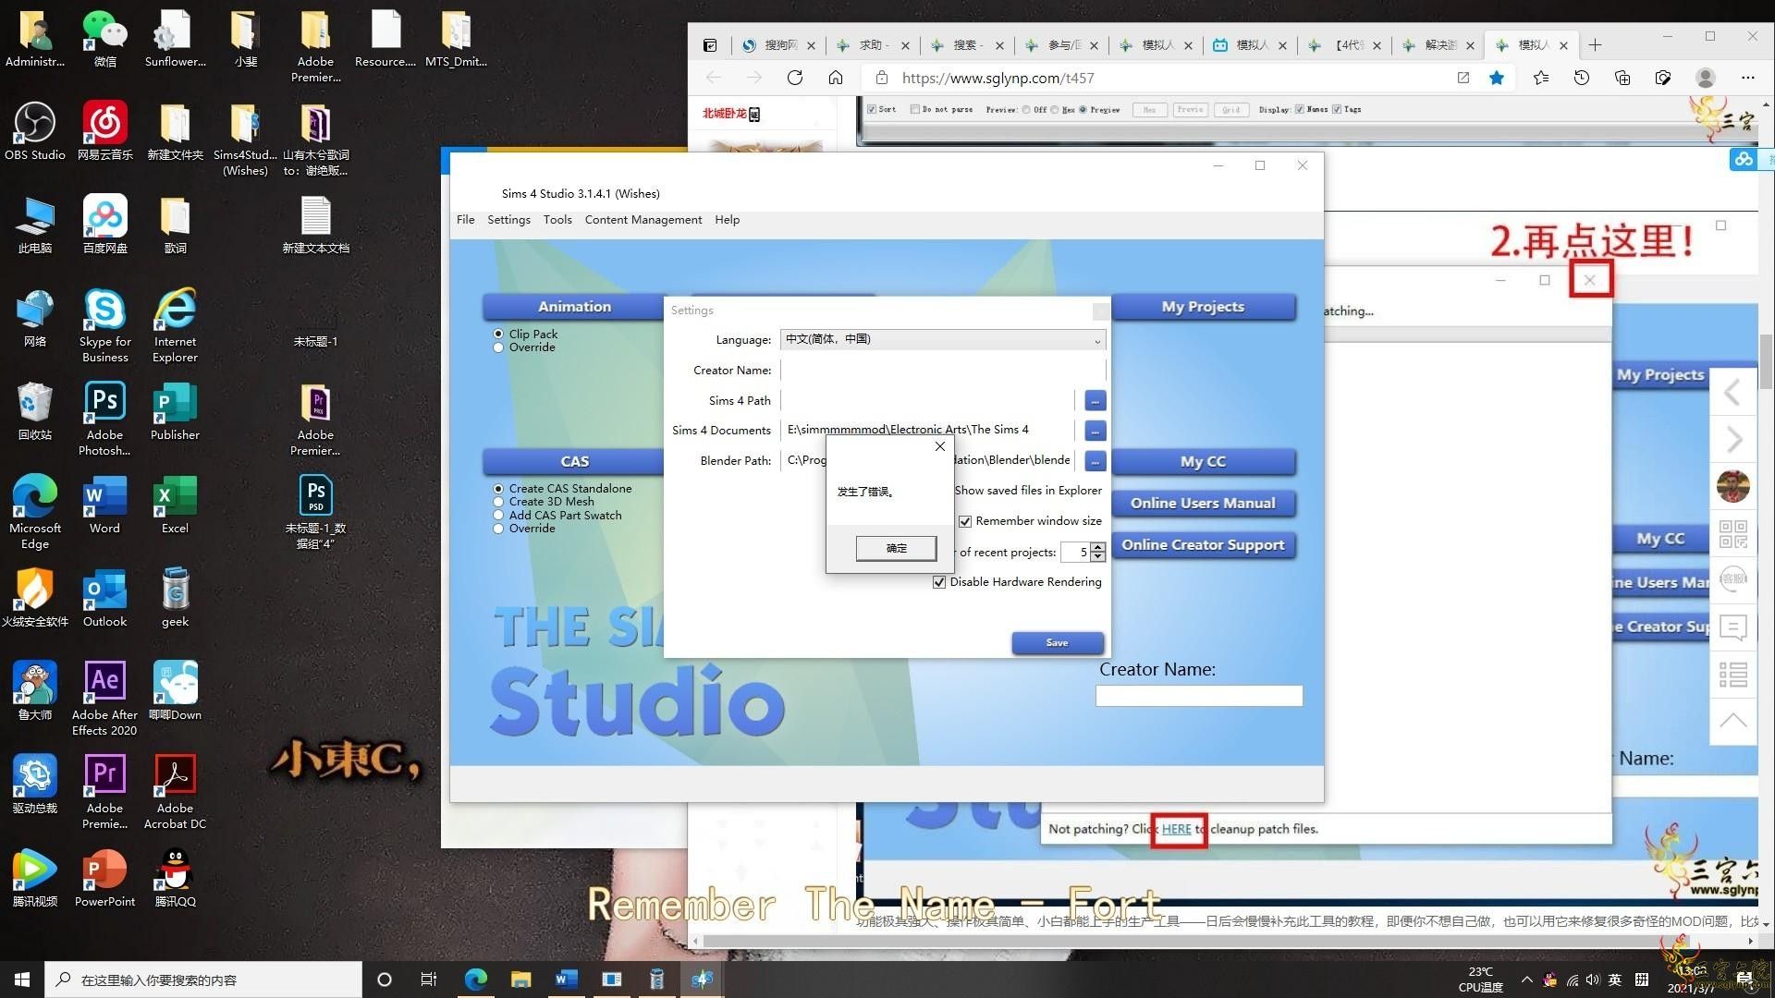Click the webpage next arrow sidebar icon
1775x998 pixels.
coord(1733,440)
